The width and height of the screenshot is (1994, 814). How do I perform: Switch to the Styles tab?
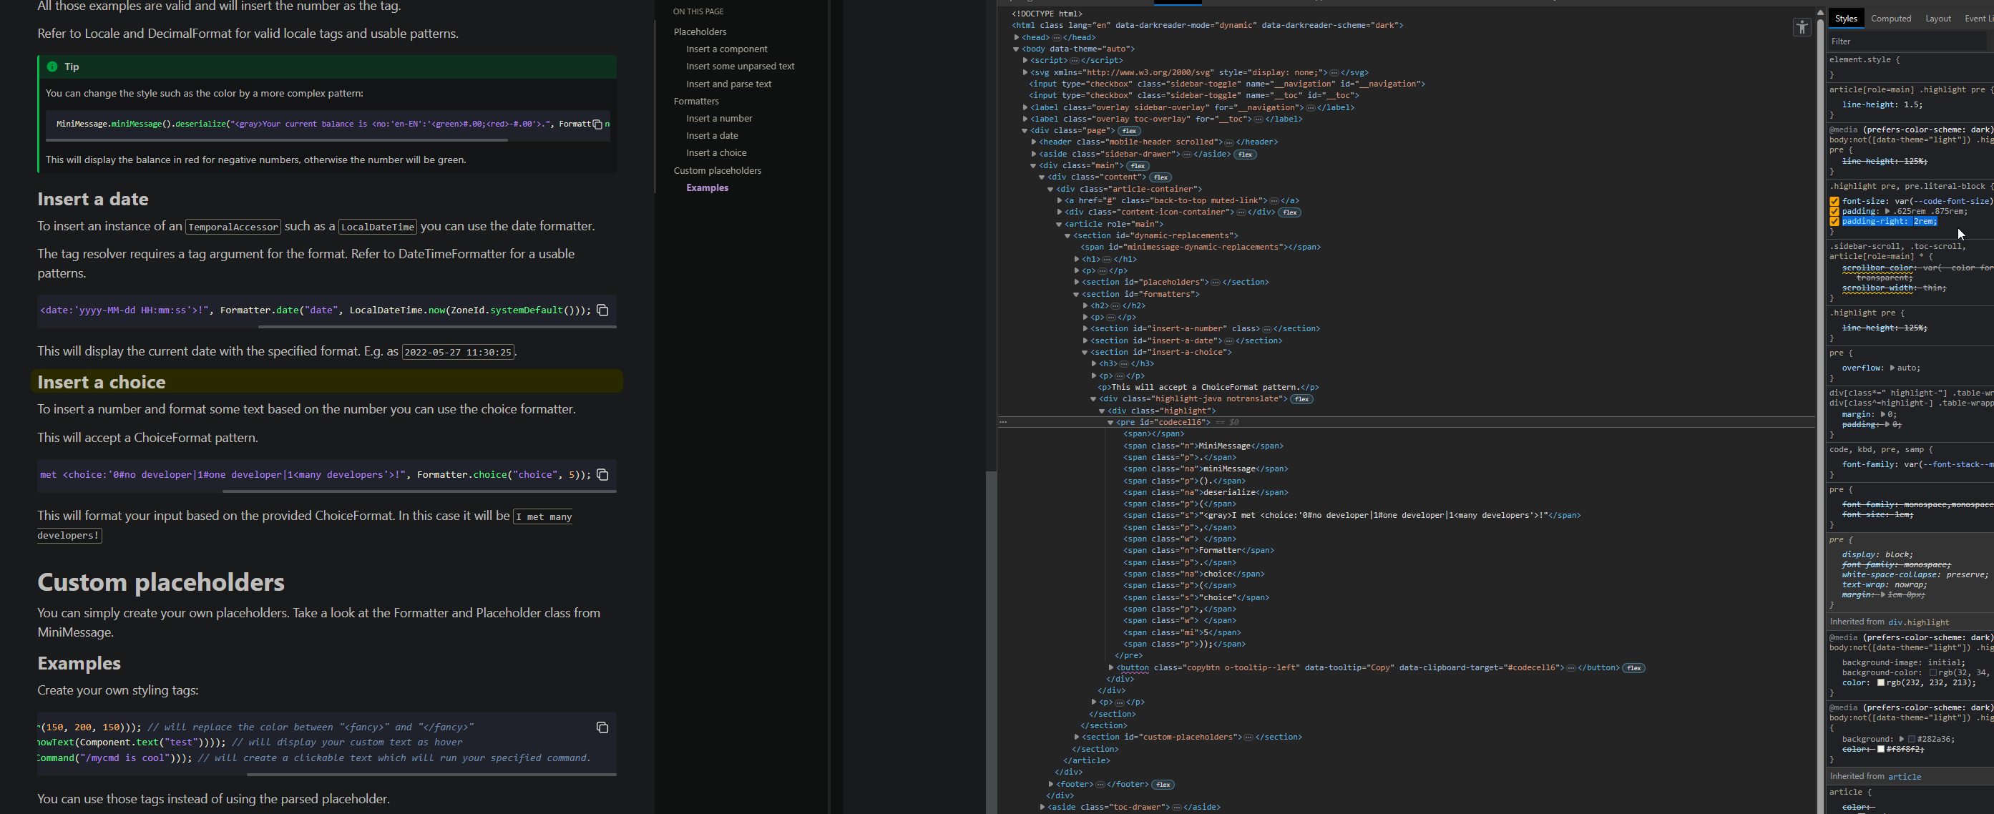1845,19
